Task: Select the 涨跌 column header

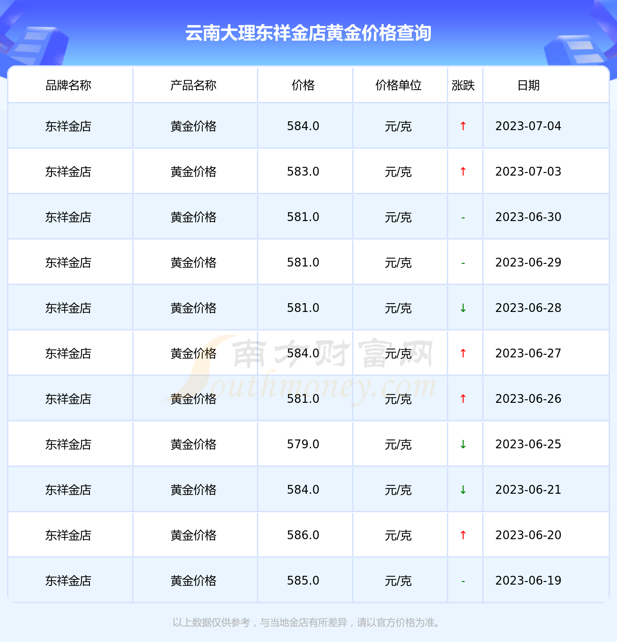Action: point(463,85)
